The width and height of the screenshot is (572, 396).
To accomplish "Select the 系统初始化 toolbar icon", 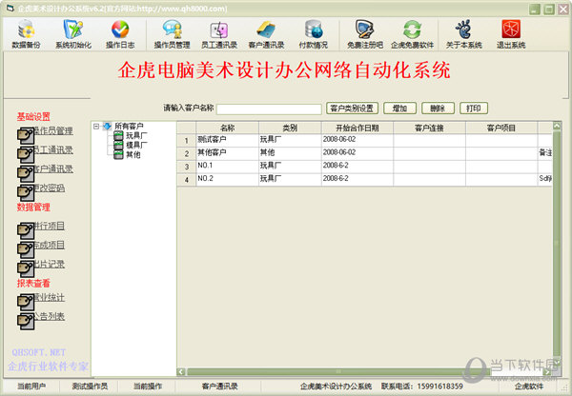I will pyautogui.click(x=73, y=34).
